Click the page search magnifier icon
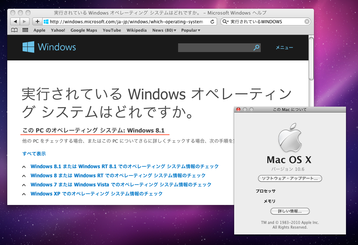Image resolution: width=358 pixels, height=245 pixels. (256, 47)
